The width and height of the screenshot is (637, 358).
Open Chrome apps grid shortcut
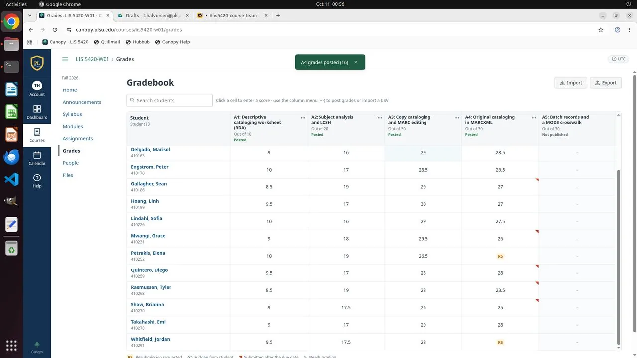(x=30, y=42)
